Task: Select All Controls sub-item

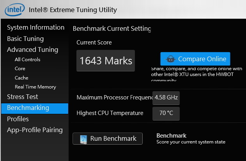Action: pos(27,60)
